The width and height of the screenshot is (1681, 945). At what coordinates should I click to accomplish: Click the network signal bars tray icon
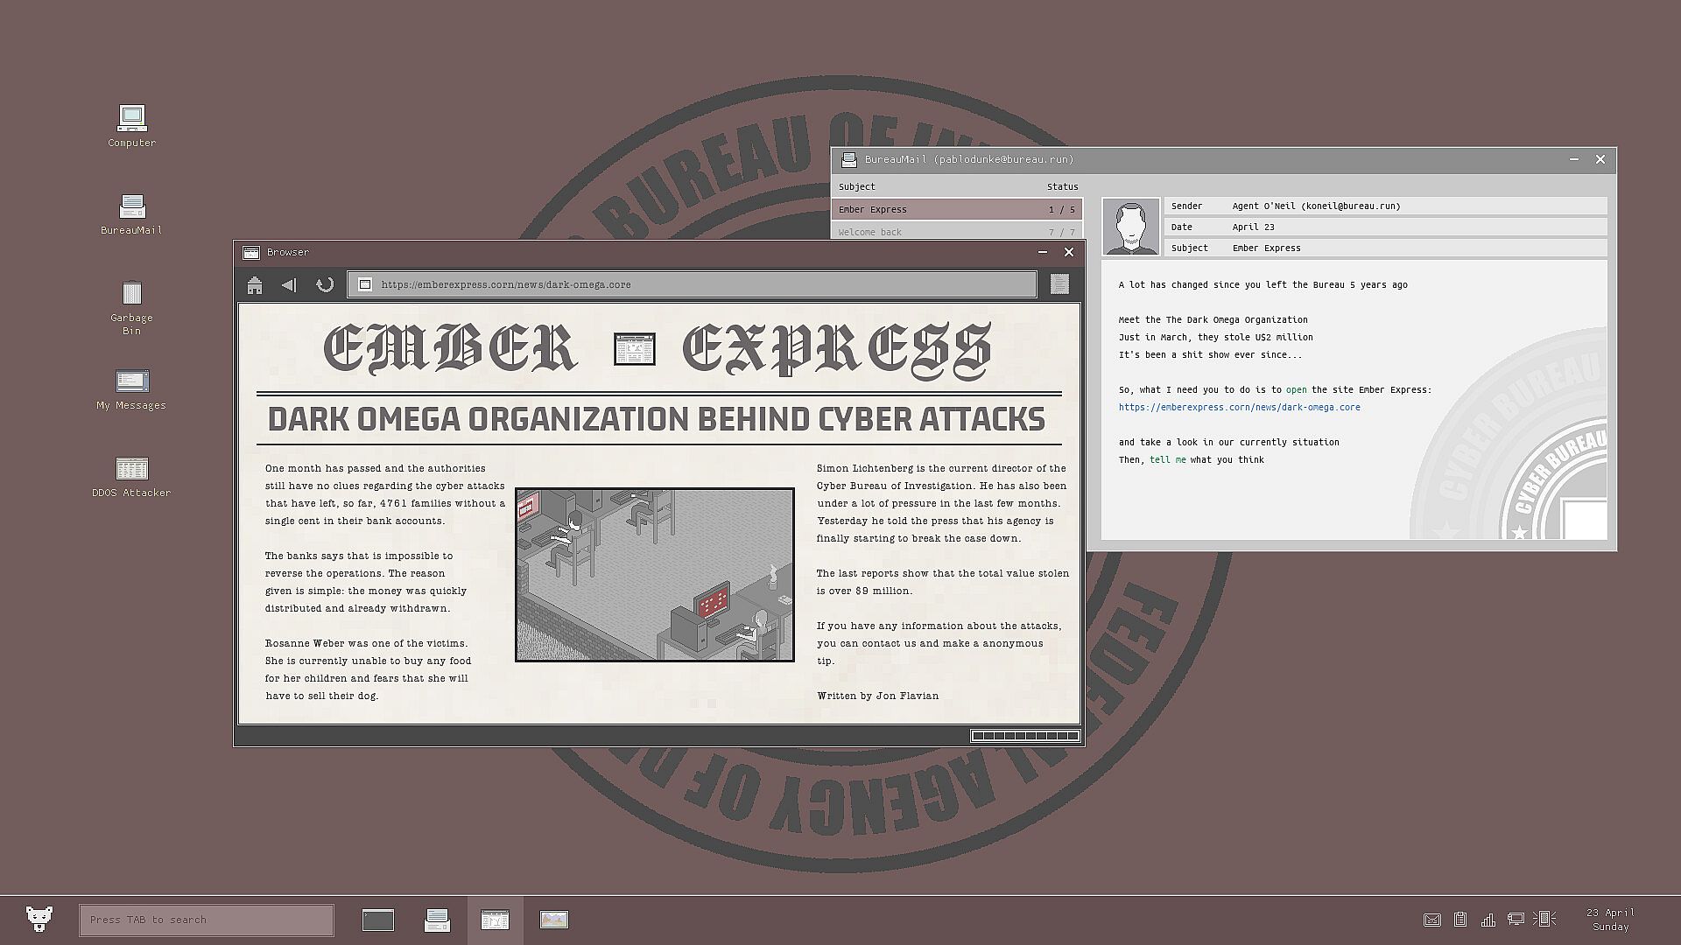point(1488,920)
